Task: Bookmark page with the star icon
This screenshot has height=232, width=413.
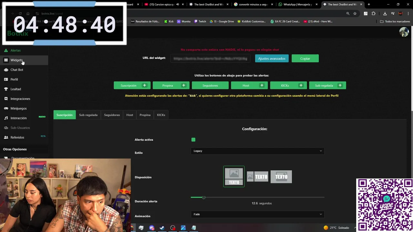Action: pyautogui.click(x=355, y=14)
